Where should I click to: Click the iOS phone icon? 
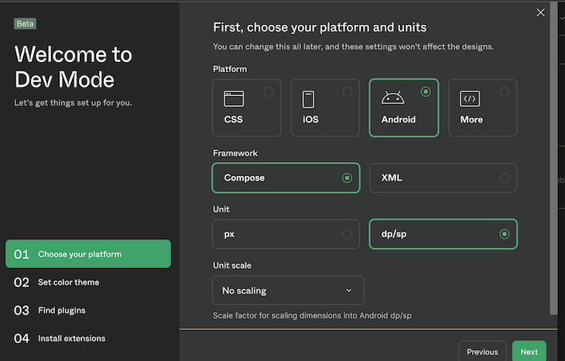pyautogui.click(x=308, y=99)
